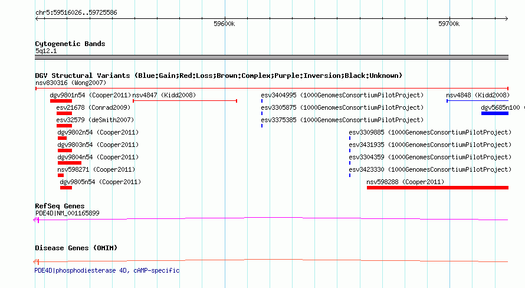Viewport: 525px width, 288px height.
Task: Click the Cytogenetic Bands track title
Action: pyautogui.click(x=70, y=44)
